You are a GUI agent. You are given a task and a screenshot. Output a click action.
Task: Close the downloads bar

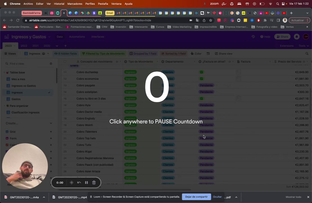[308, 197]
